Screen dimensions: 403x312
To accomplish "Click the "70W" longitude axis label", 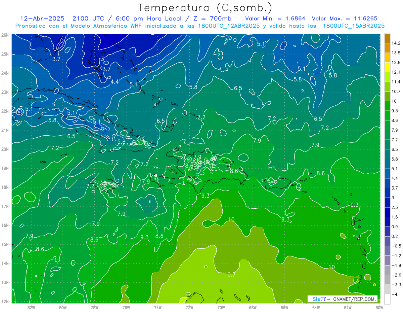I will (221, 307).
